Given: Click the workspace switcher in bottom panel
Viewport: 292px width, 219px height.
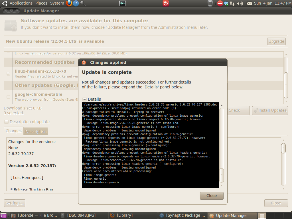Looking at the screenshot, I should (x=275, y=216).
